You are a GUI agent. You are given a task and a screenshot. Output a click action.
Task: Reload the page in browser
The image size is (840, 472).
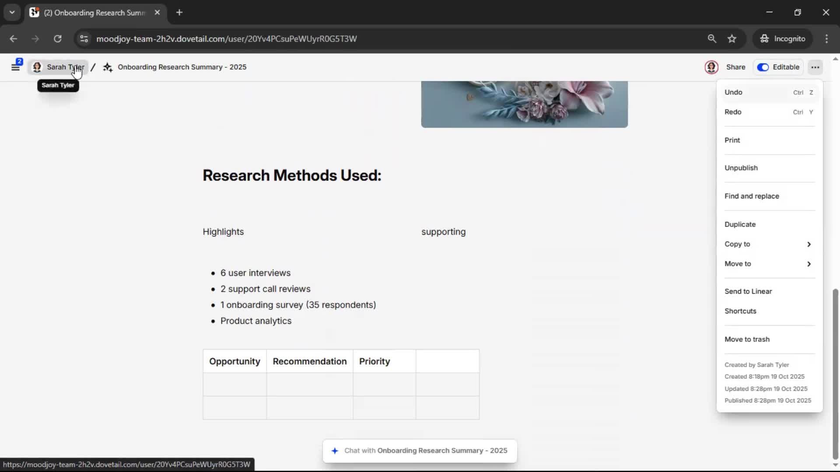click(57, 39)
